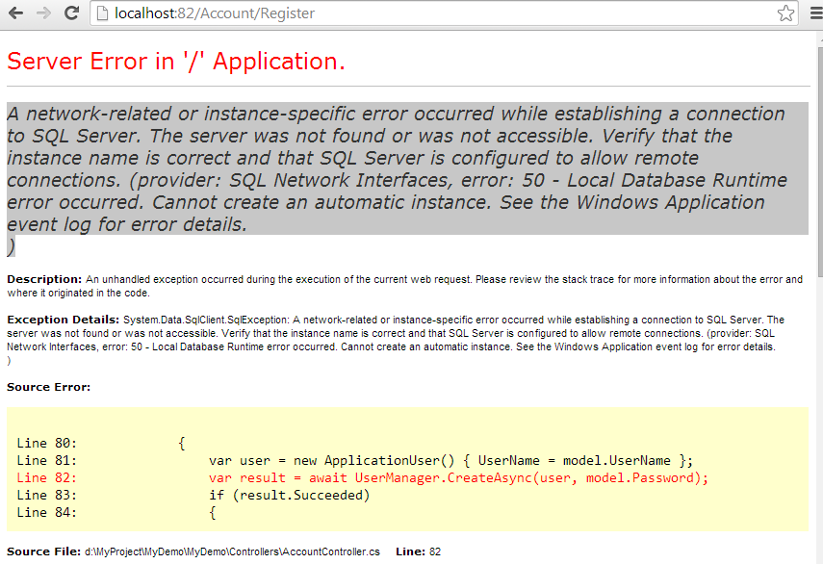
Task: Click the "Description:" label
Action: click(x=44, y=280)
